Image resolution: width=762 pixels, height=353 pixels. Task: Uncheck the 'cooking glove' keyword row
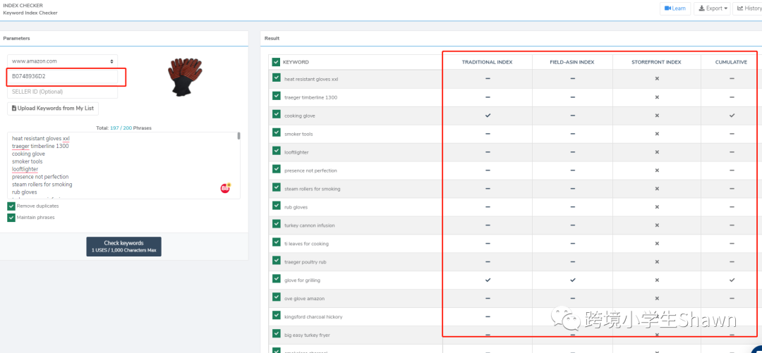tap(276, 115)
